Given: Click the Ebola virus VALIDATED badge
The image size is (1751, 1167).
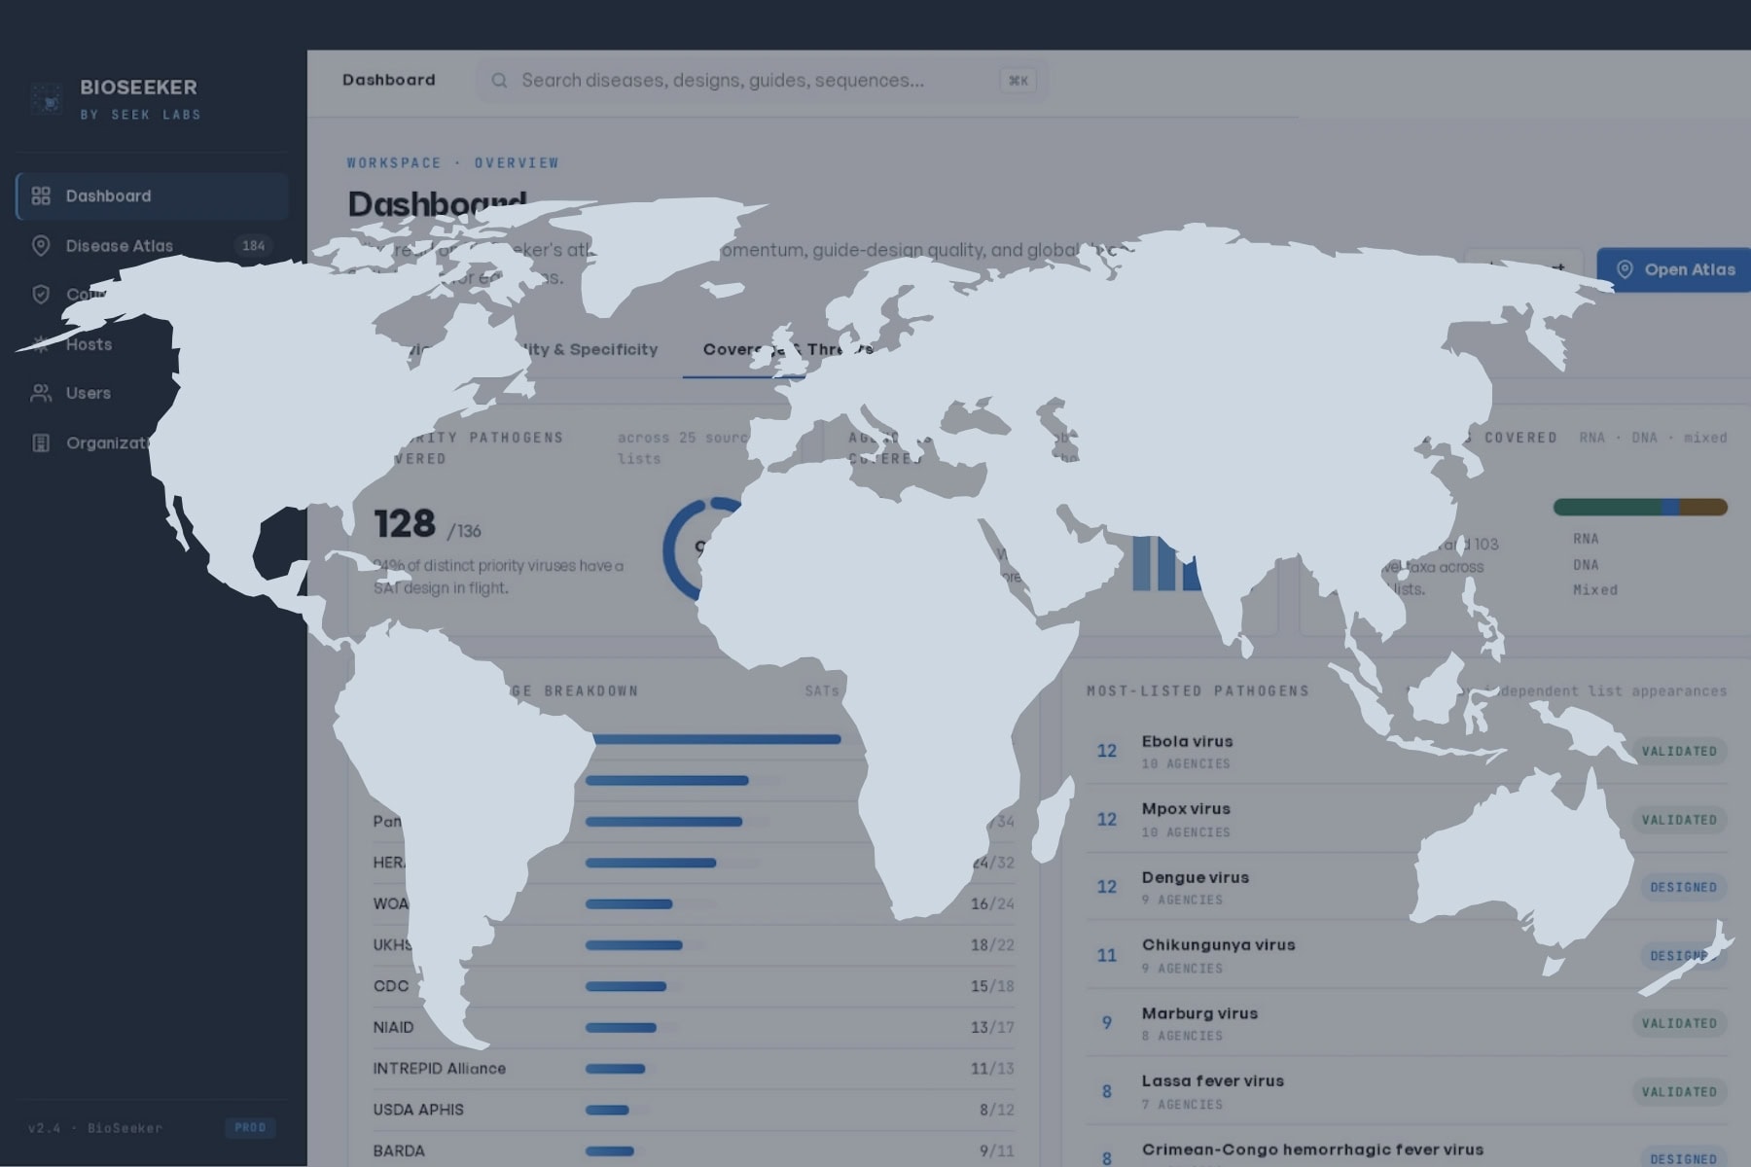Looking at the screenshot, I should point(1679,751).
